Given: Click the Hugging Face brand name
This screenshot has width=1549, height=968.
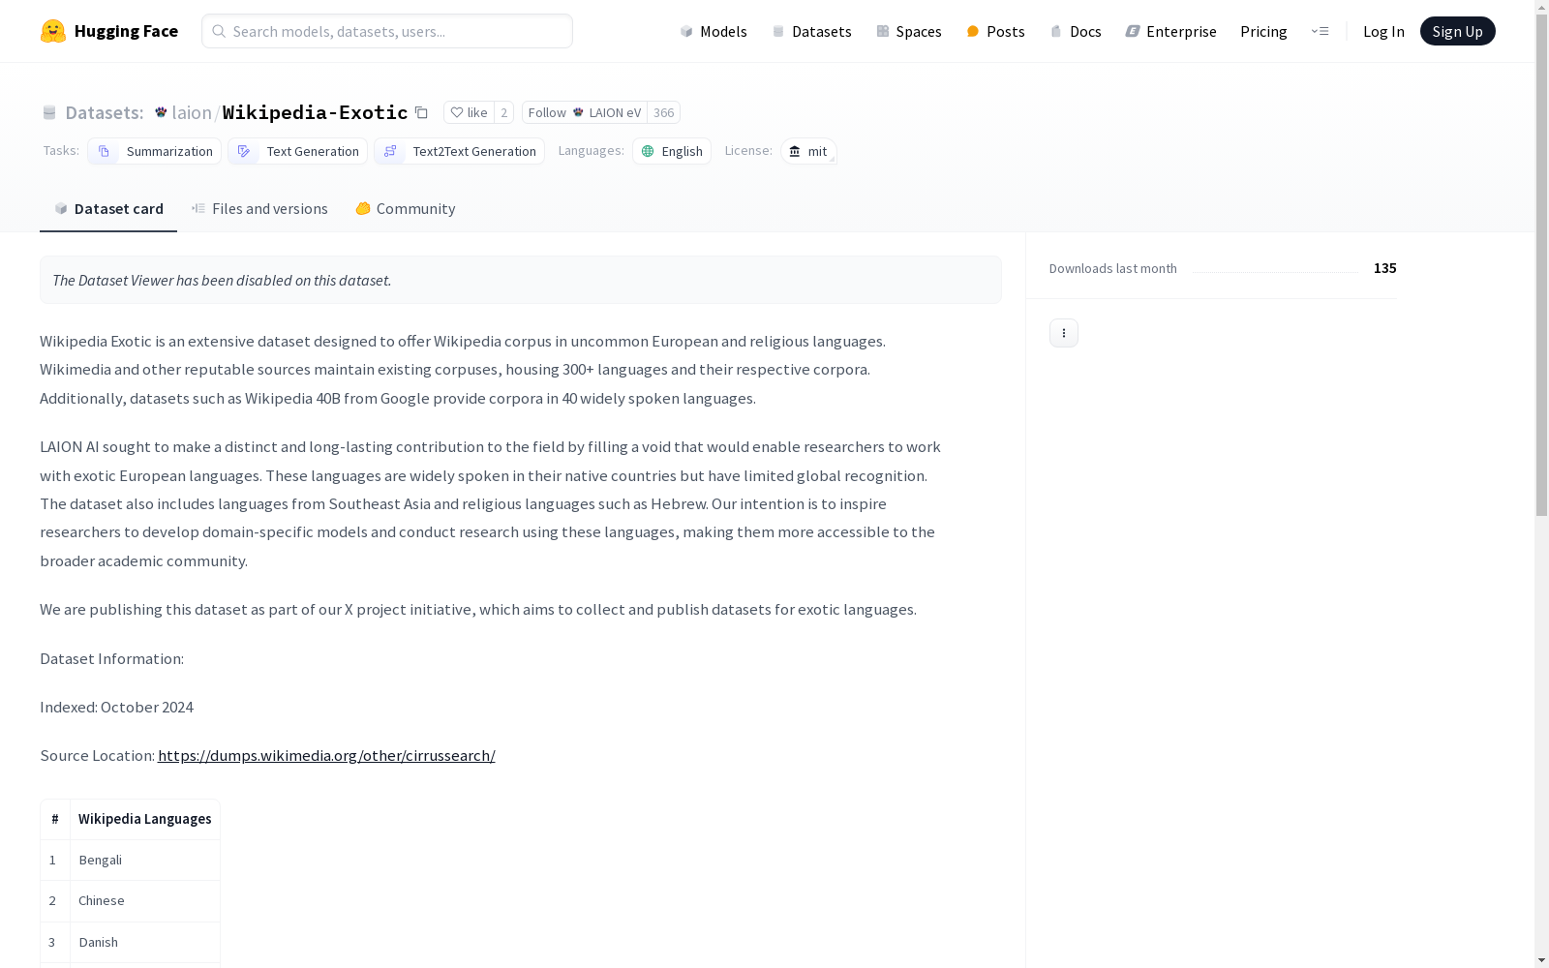Looking at the screenshot, I should (x=126, y=31).
